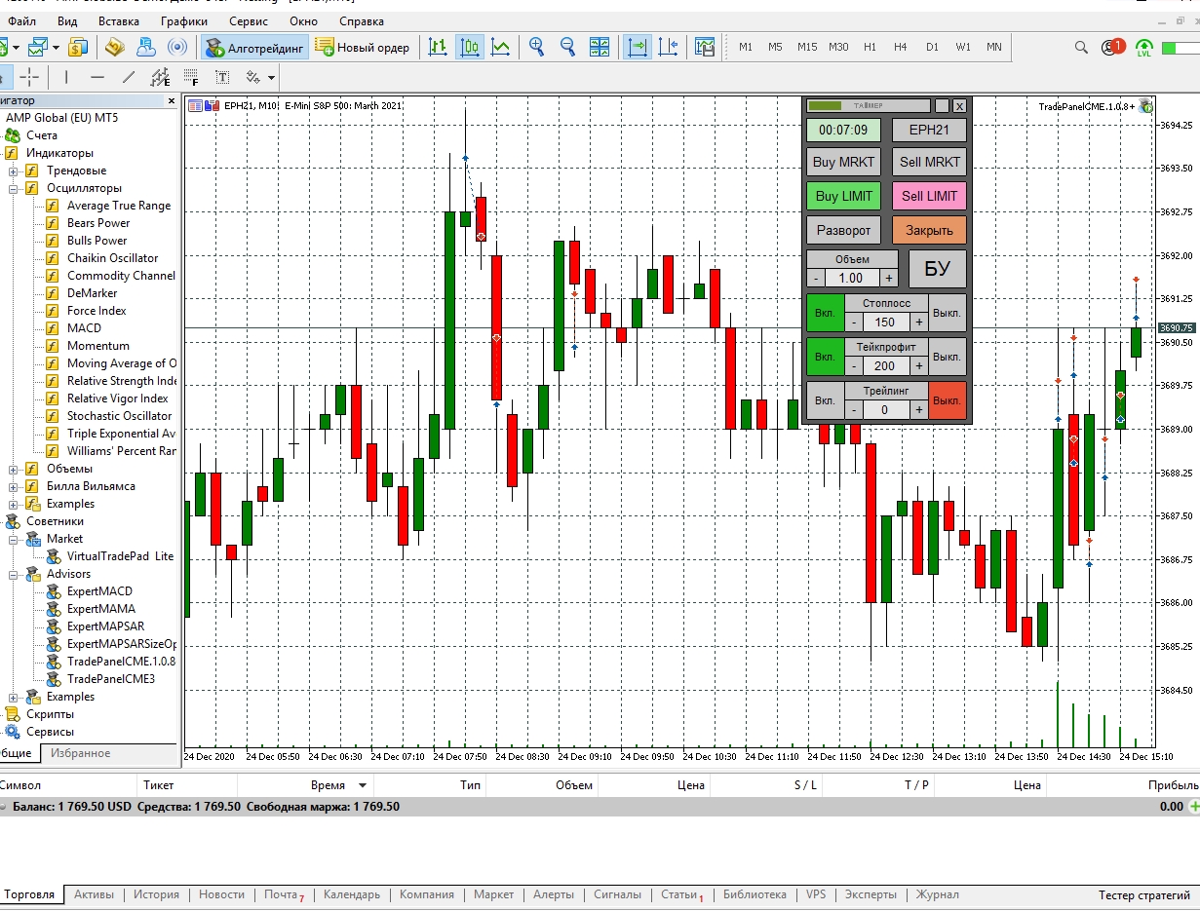The height and width of the screenshot is (911, 1200).
Task: Select the M1 timeframe
Action: 746,47
